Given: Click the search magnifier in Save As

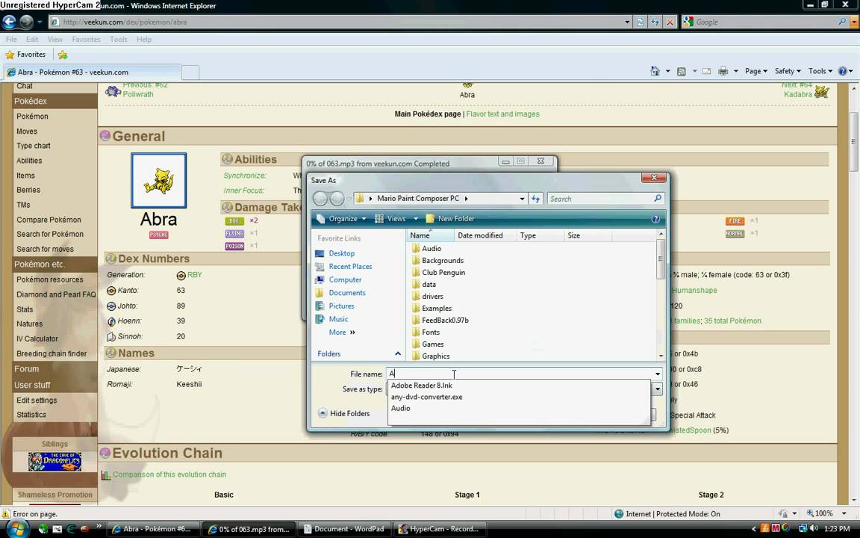Looking at the screenshot, I should 658,198.
